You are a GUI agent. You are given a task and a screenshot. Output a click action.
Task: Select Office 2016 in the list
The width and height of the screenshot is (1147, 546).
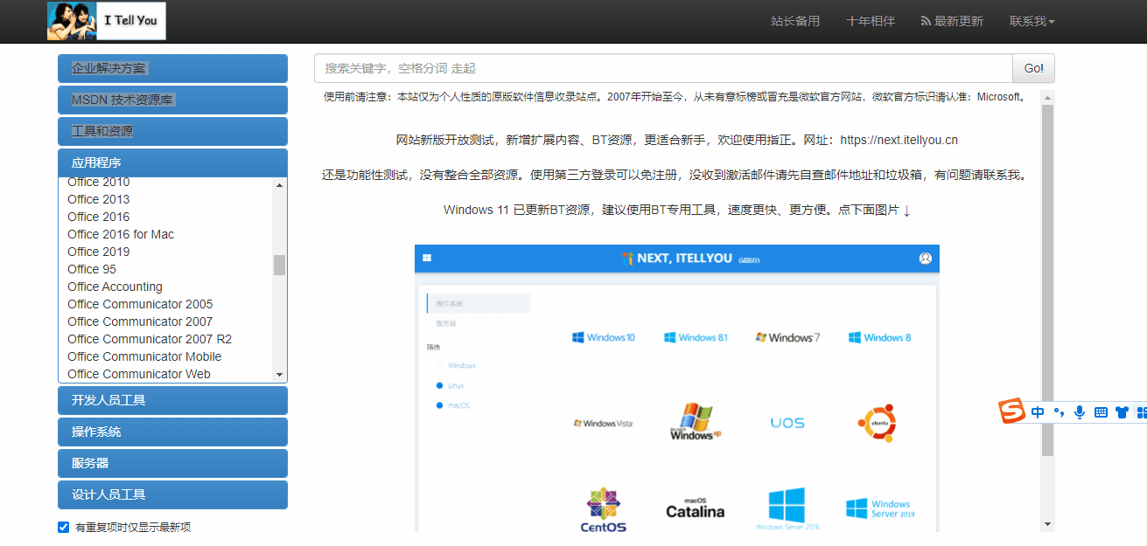[x=98, y=217]
